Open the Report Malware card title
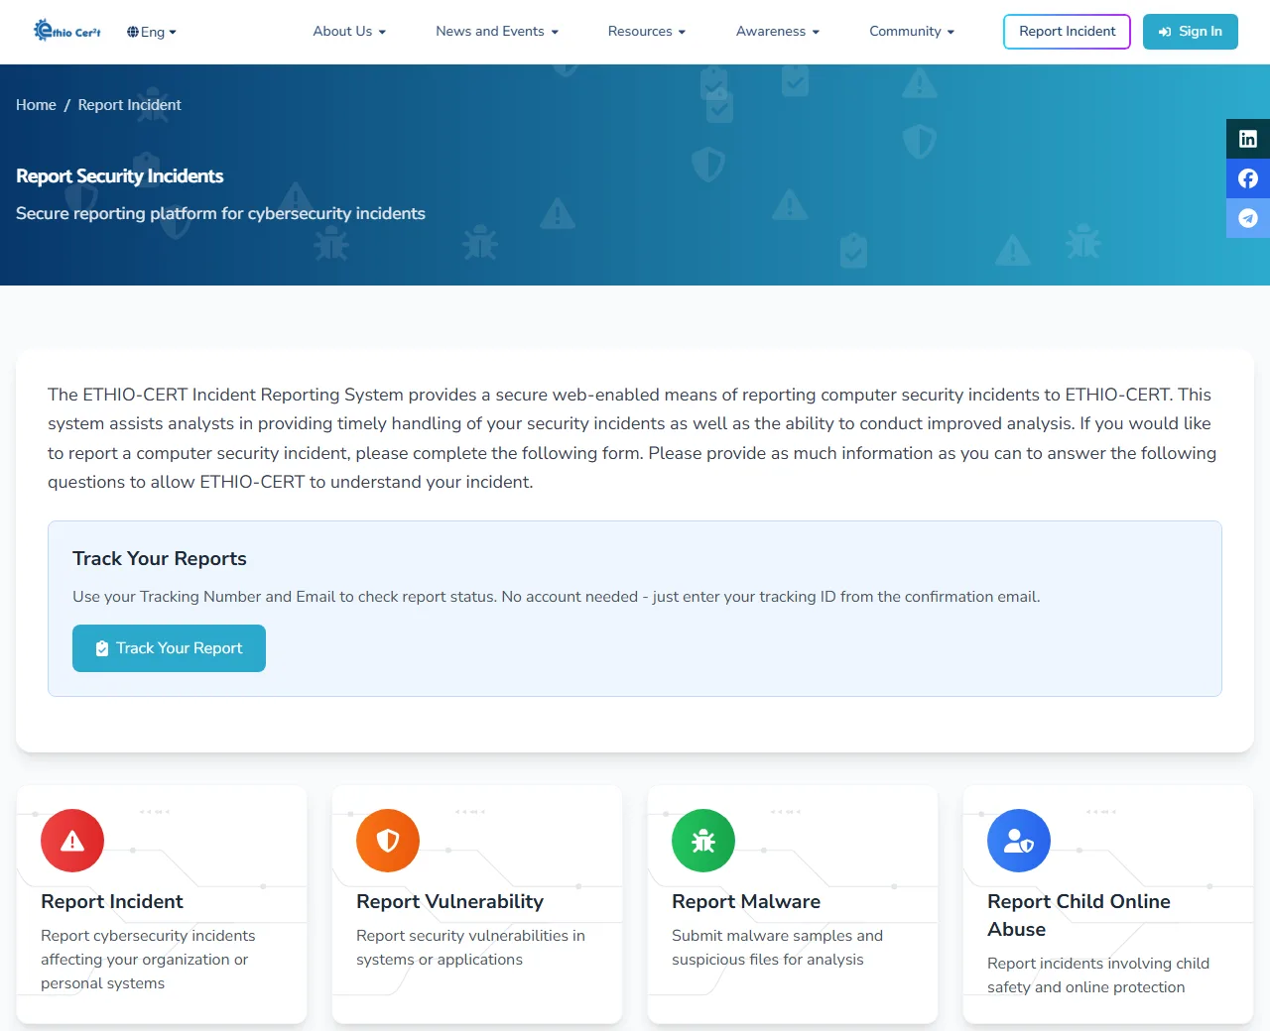 (746, 901)
